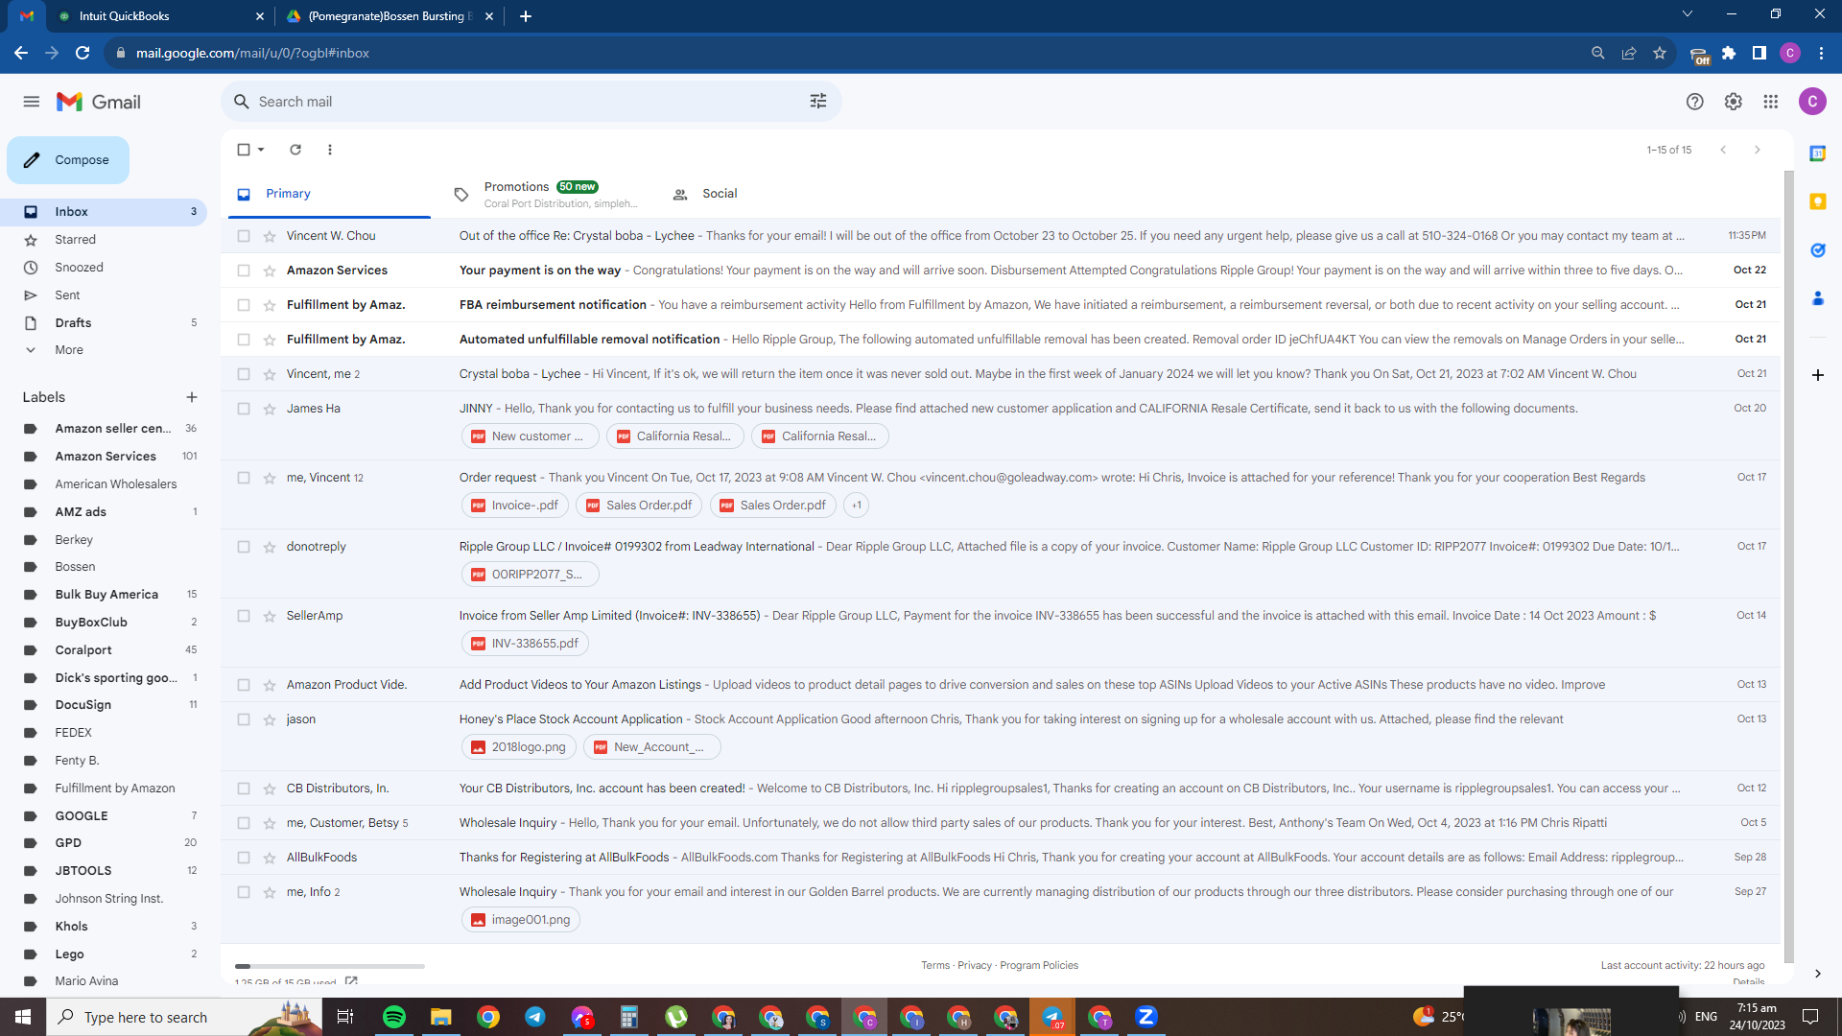This screenshot has width=1842, height=1036.
Task: Open Spotify from the taskbar
Action: pos(394,1017)
